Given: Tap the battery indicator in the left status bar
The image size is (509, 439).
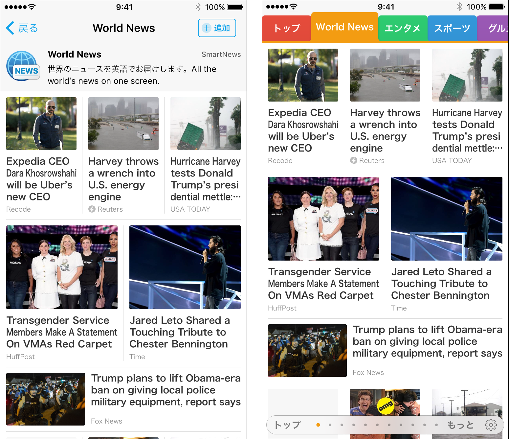Looking at the screenshot, I should tap(234, 7).
